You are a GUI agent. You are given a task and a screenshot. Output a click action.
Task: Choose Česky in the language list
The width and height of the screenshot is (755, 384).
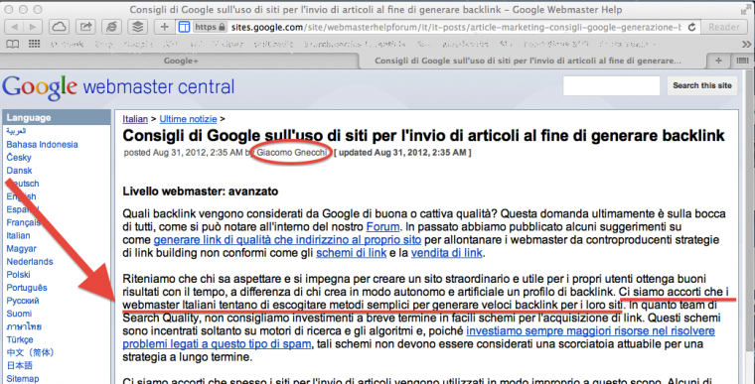(19, 158)
